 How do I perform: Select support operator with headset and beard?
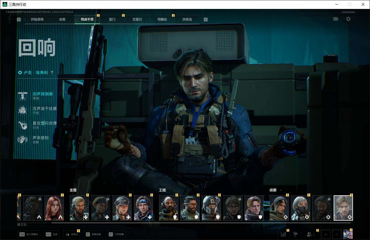tap(79, 208)
